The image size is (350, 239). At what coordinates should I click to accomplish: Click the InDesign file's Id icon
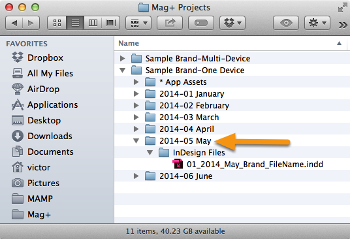click(x=178, y=164)
